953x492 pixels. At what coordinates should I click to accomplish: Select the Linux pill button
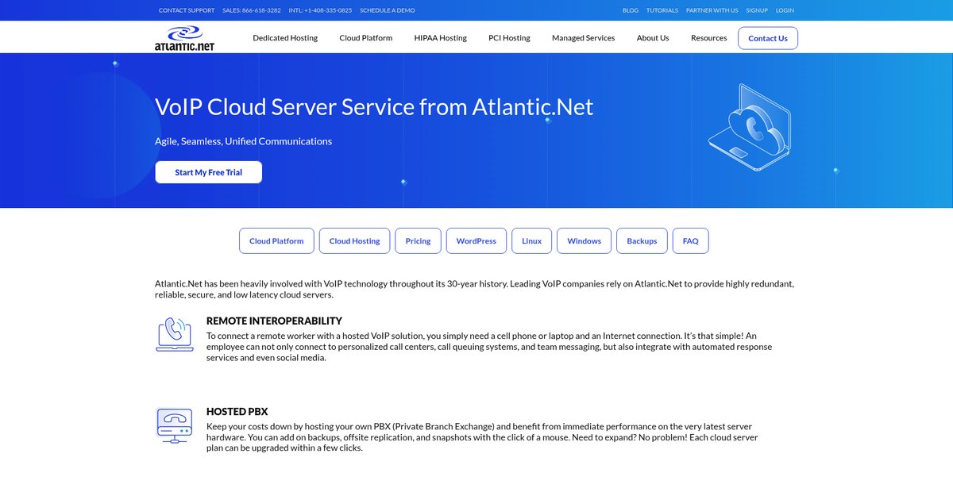(x=531, y=241)
